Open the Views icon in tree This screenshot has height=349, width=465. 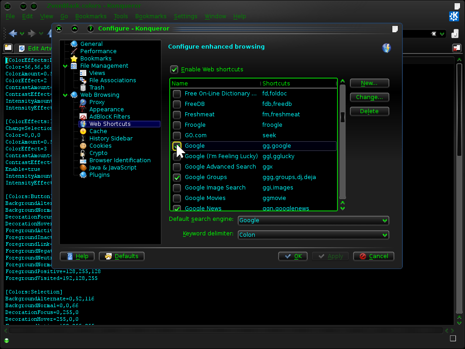tap(83, 73)
